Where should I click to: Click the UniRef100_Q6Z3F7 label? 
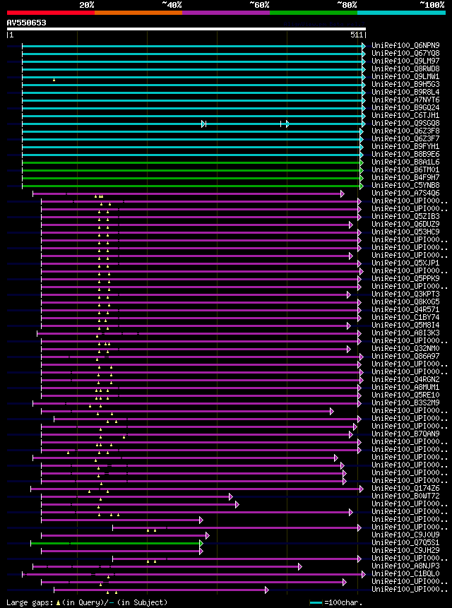click(405, 139)
